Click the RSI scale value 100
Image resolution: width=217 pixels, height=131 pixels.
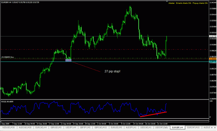pyautogui.click(x=211, y=101)
